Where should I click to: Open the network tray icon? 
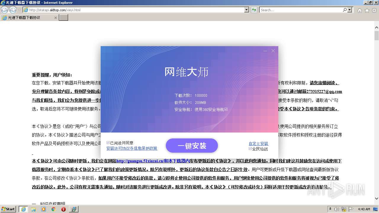click(344, 209)
